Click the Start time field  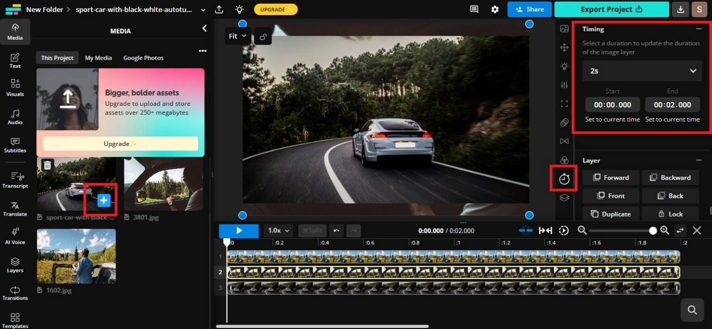click(613, 105)
